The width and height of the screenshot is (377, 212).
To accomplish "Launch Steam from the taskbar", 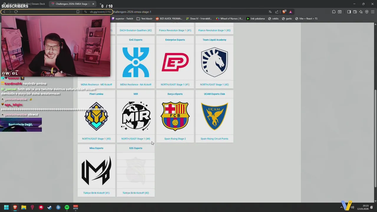I will point(49,207).
